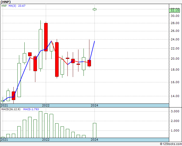Click the 20.00 price axis label
Image resolution: width=182 pixels, height=146 pixels.
click(175, 59)
